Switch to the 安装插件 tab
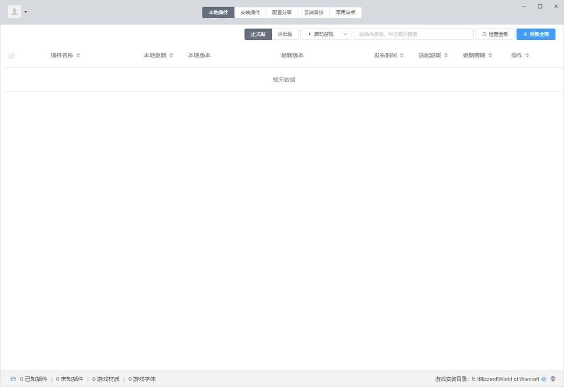Viewport: 564px width, 387px height. point(250,12)
